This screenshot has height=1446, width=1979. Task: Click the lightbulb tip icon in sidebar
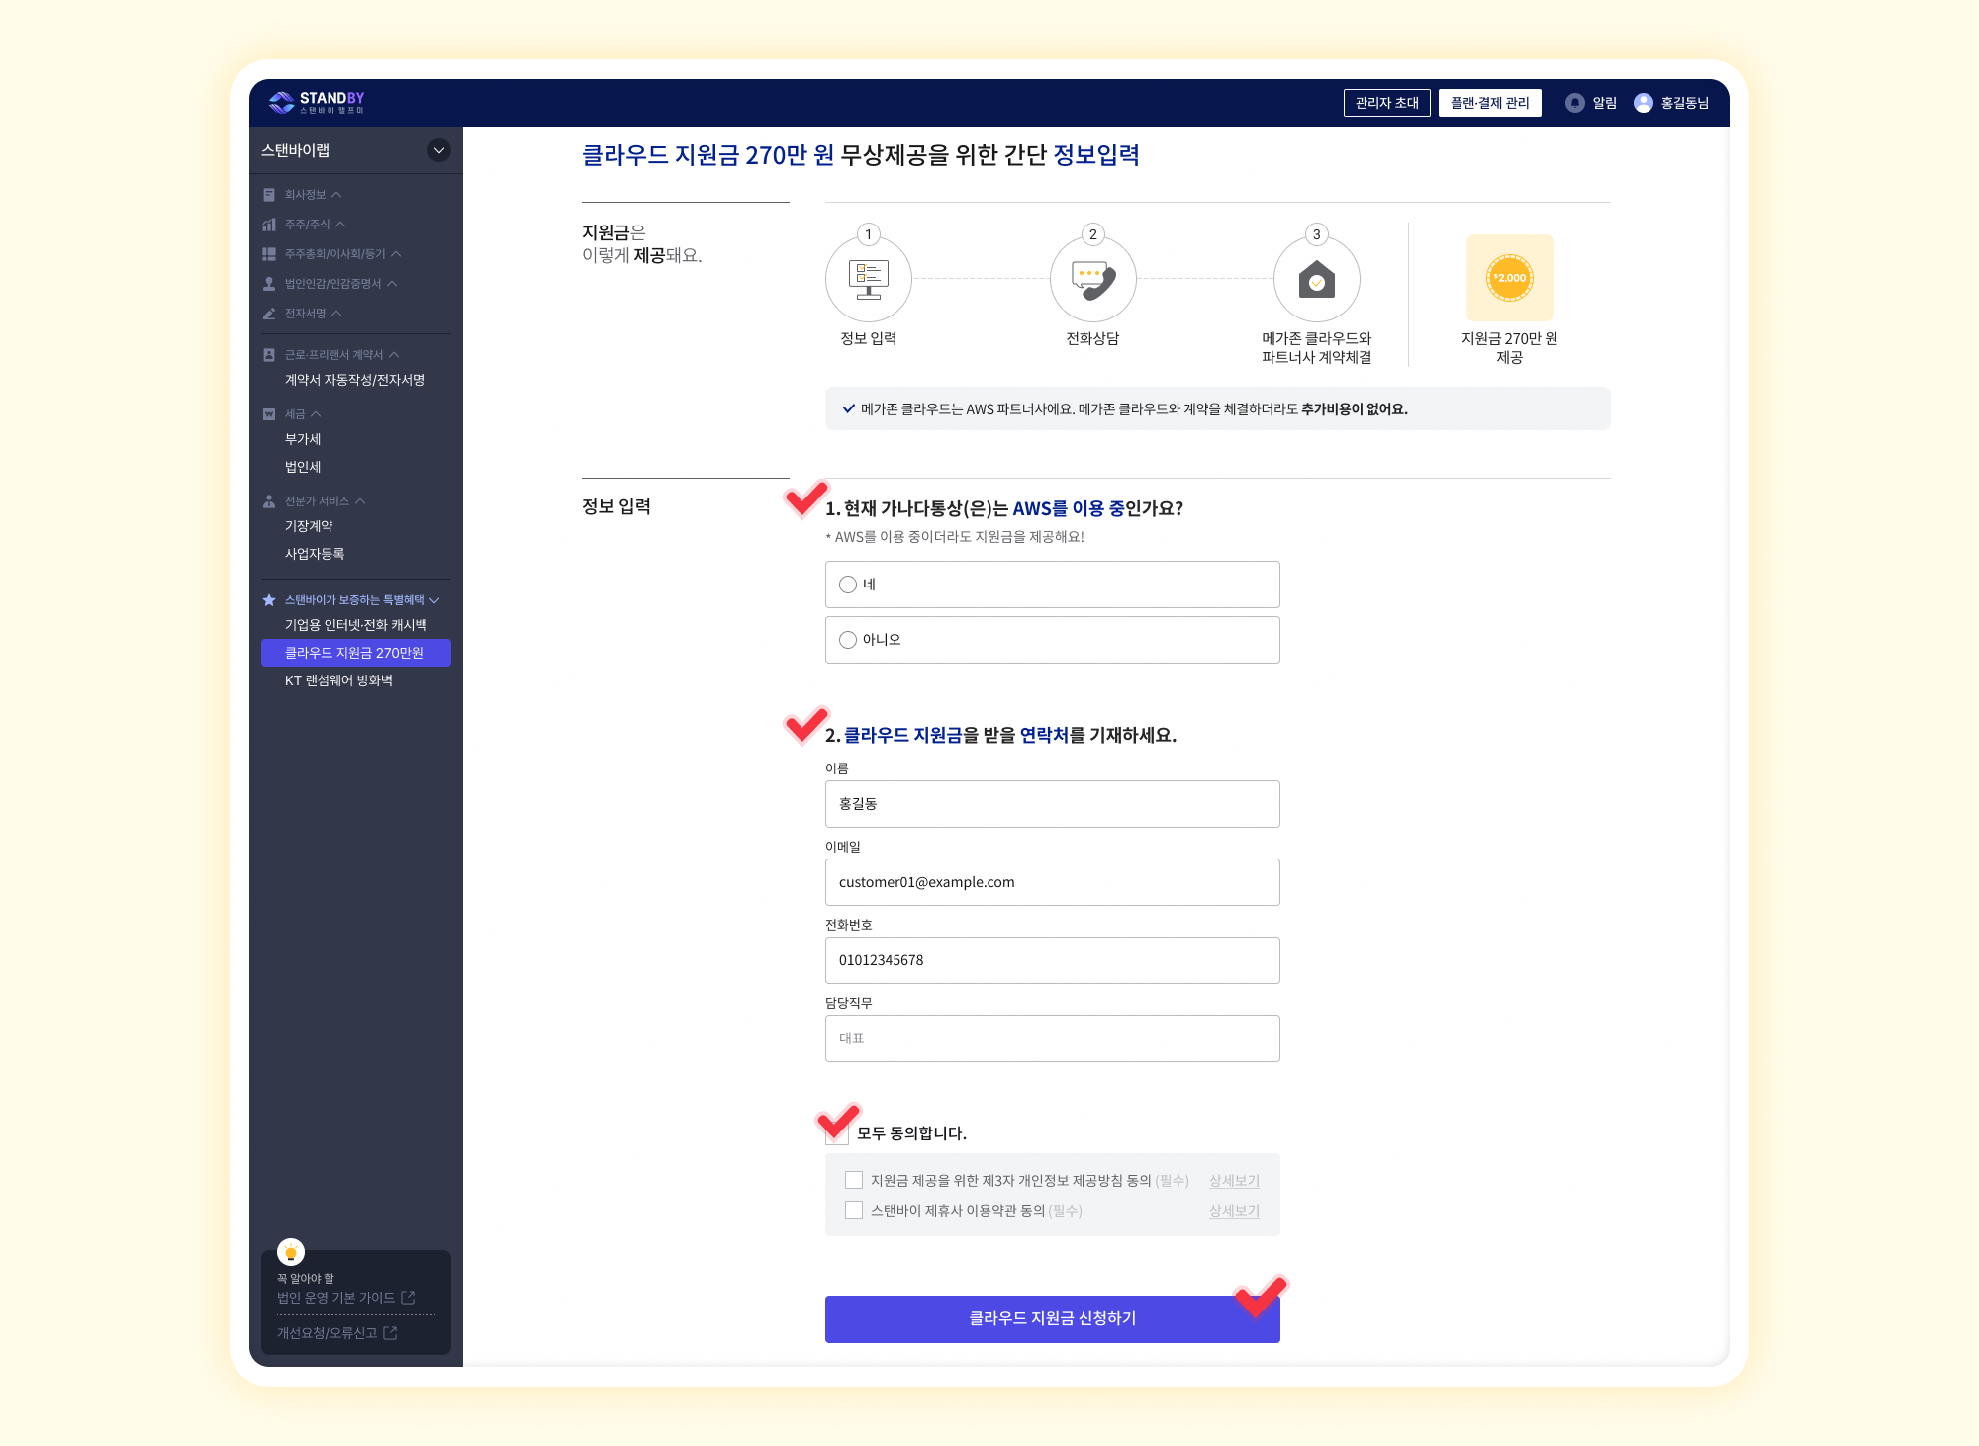(291, 1252)
